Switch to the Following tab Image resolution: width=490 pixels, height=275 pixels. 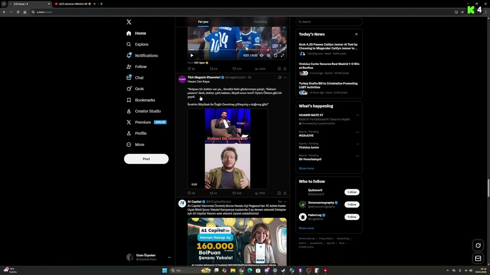pos(260,22)
